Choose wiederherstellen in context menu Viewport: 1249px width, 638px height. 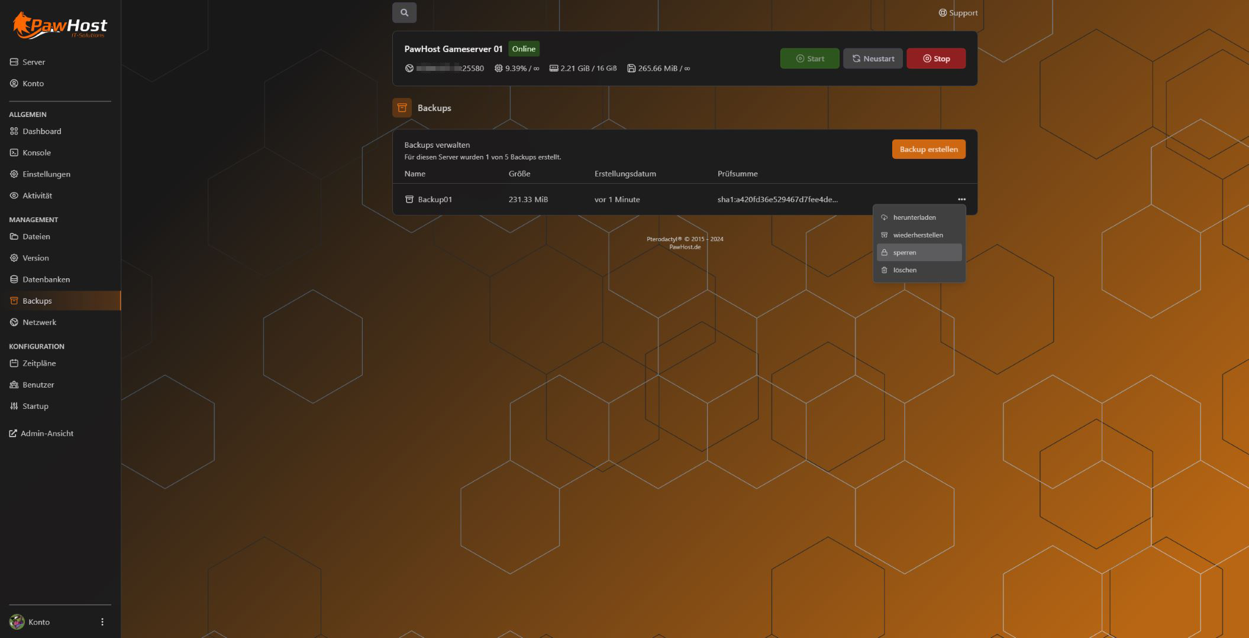918,235
